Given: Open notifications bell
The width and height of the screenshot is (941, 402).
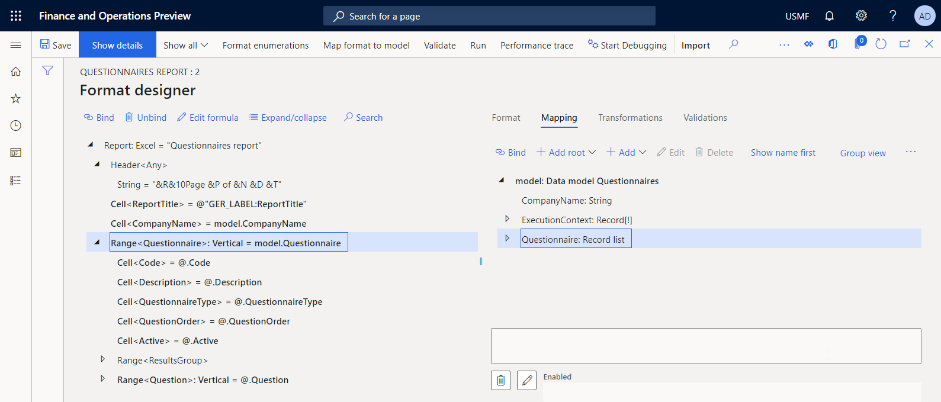Looking at the screenshot, I should pyautogui.click(x=829, y=16).
